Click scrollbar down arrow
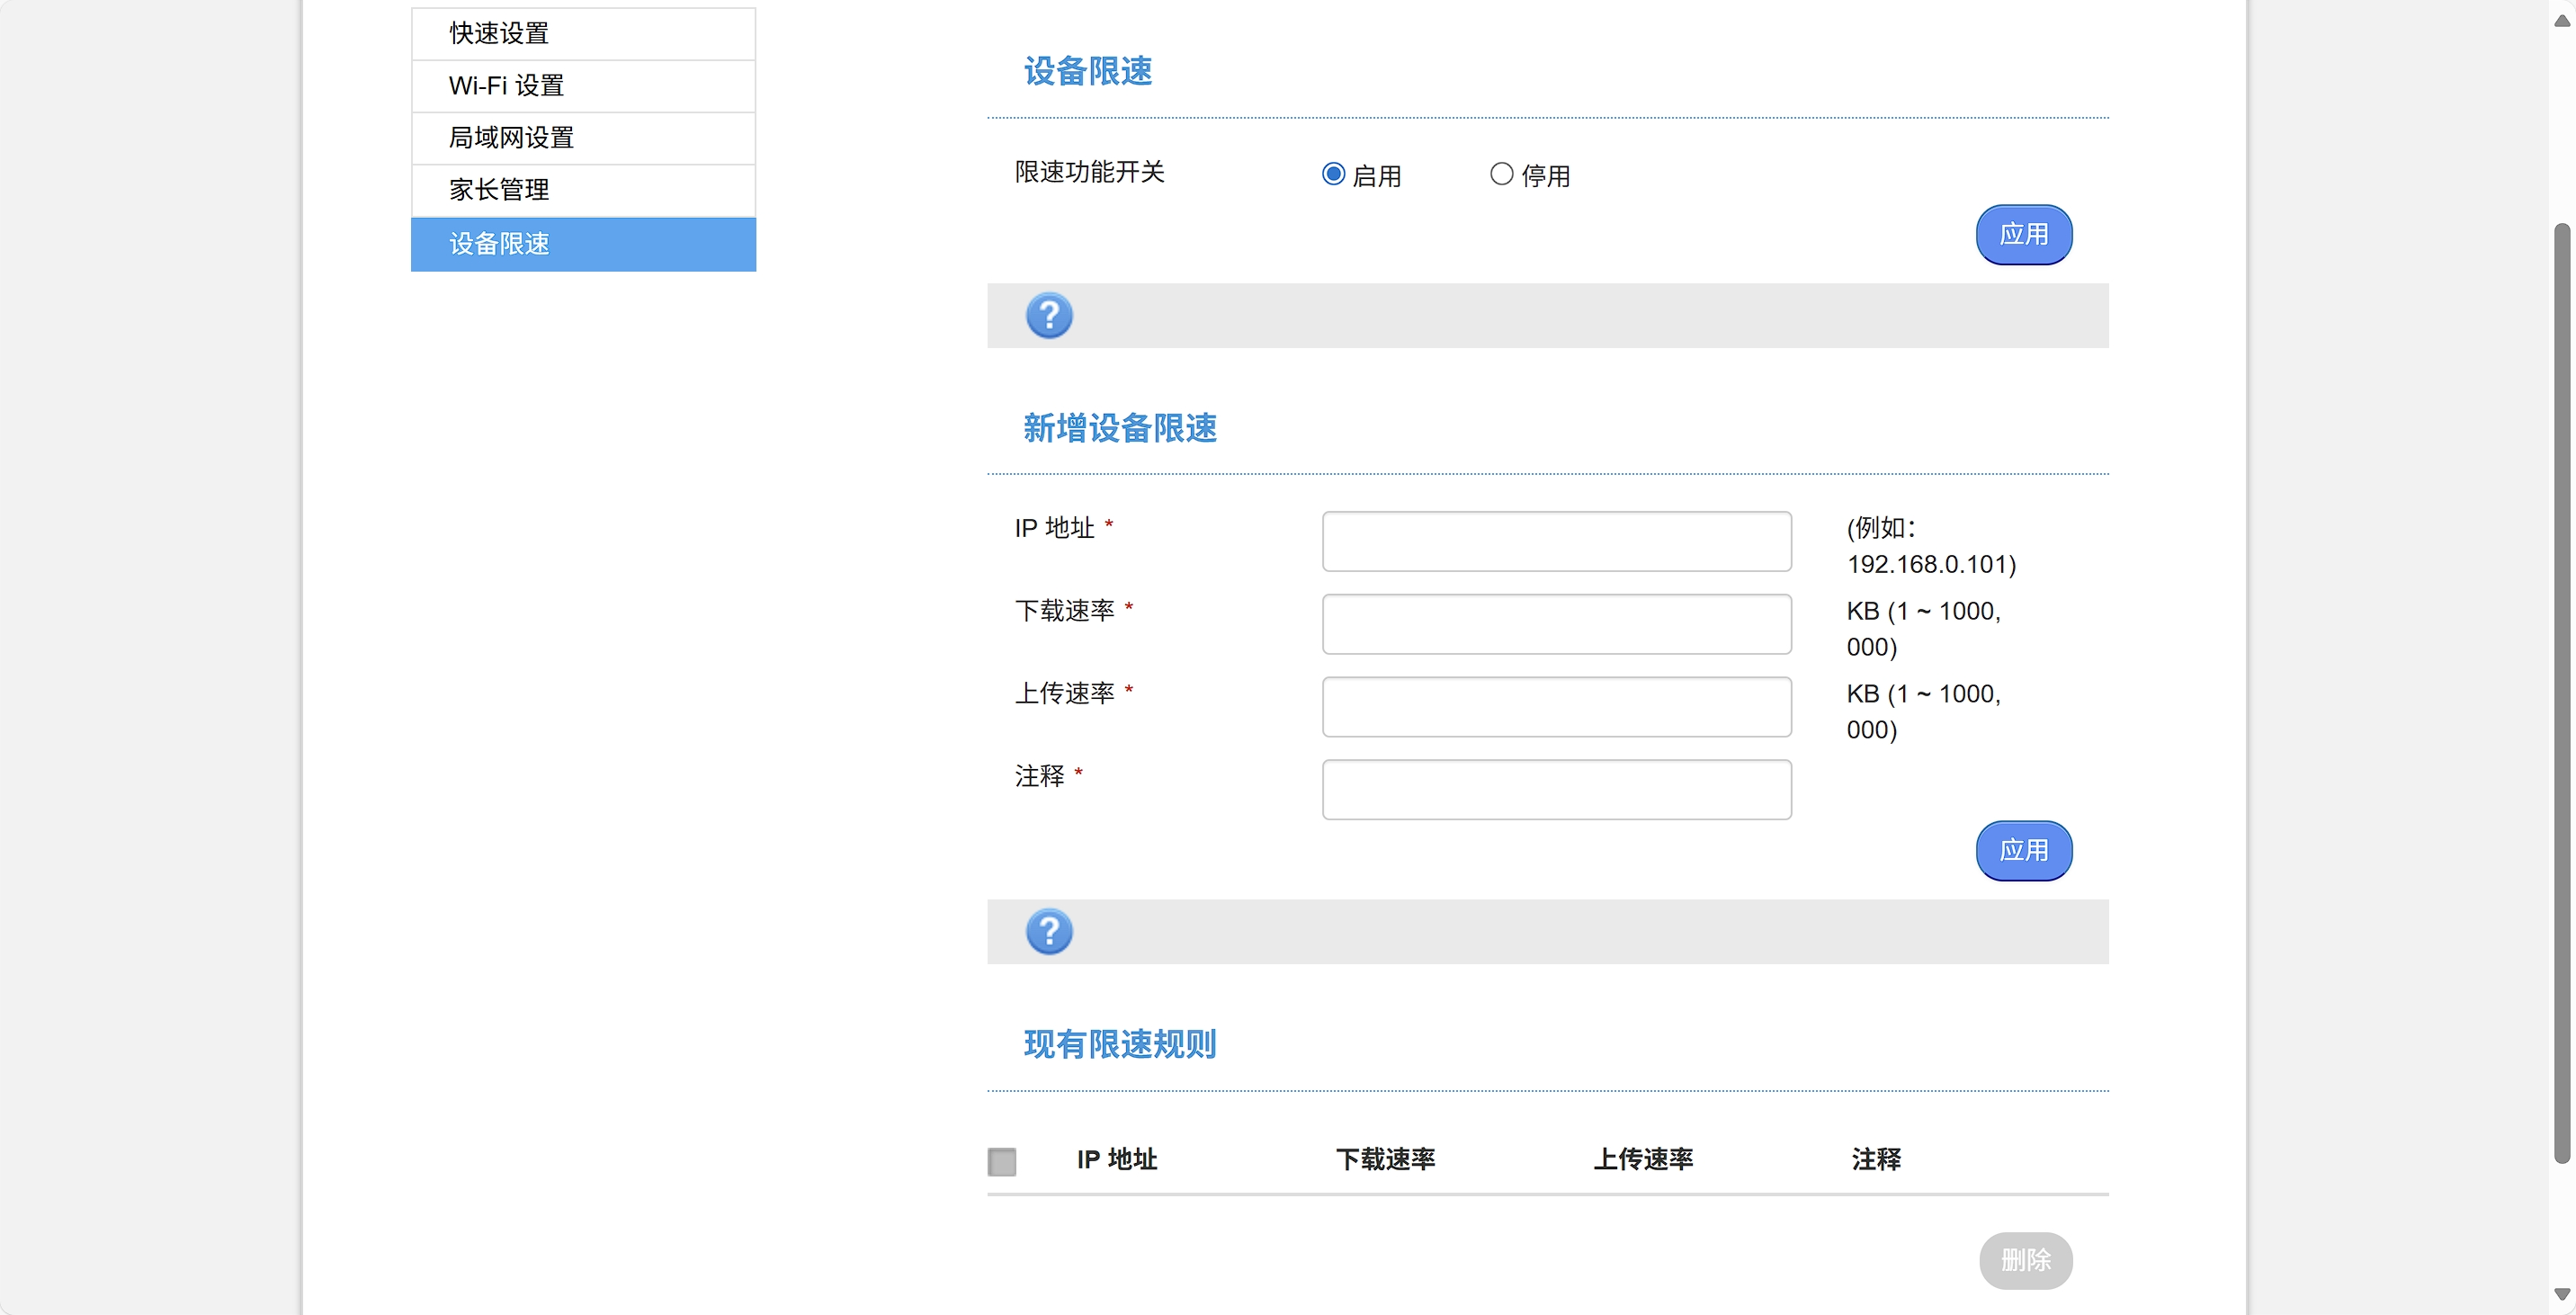This screenshot has height=1315, width=2576. click(x=2562, y=1294)
